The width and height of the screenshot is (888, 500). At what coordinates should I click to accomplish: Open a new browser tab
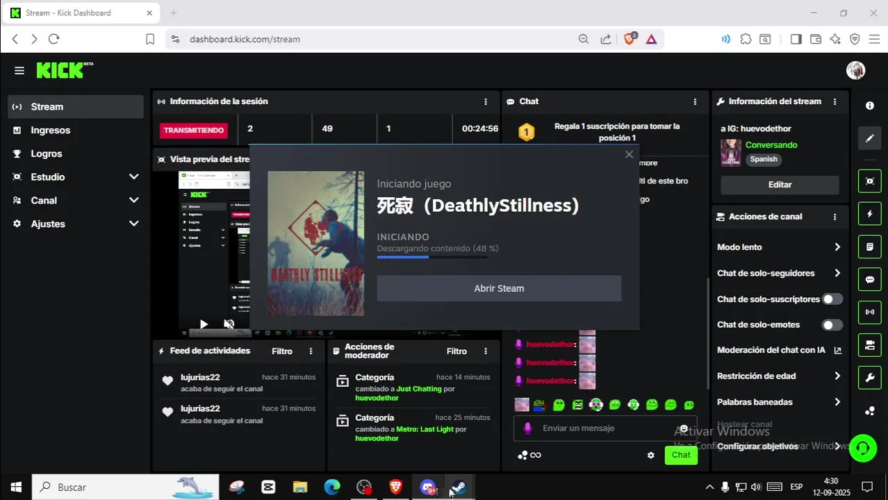[174, 13]
